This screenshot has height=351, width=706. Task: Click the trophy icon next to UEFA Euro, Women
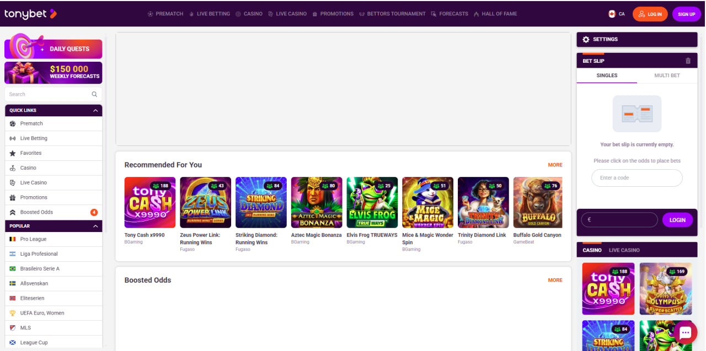[x=13, y=313]
